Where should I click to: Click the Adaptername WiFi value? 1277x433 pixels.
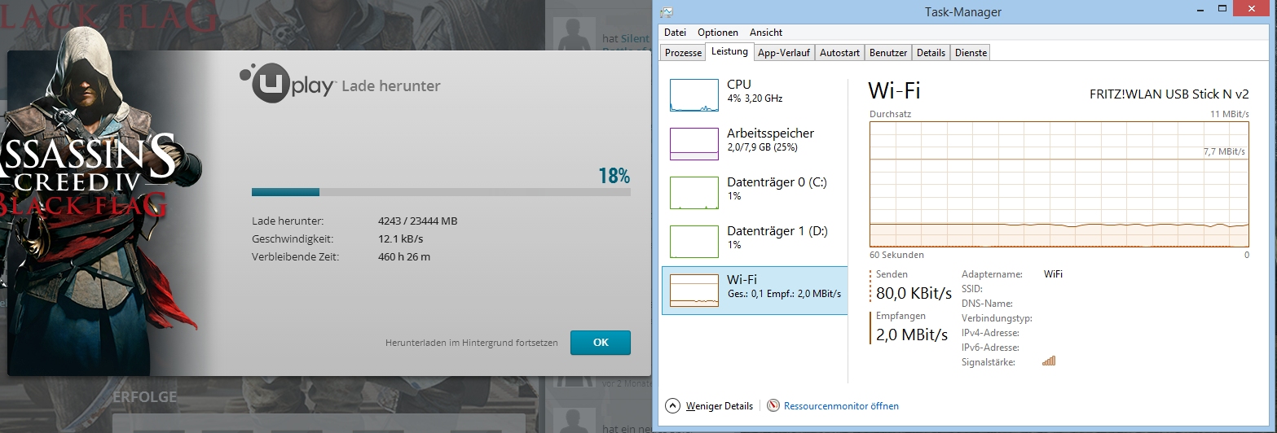click(1053, 274)
